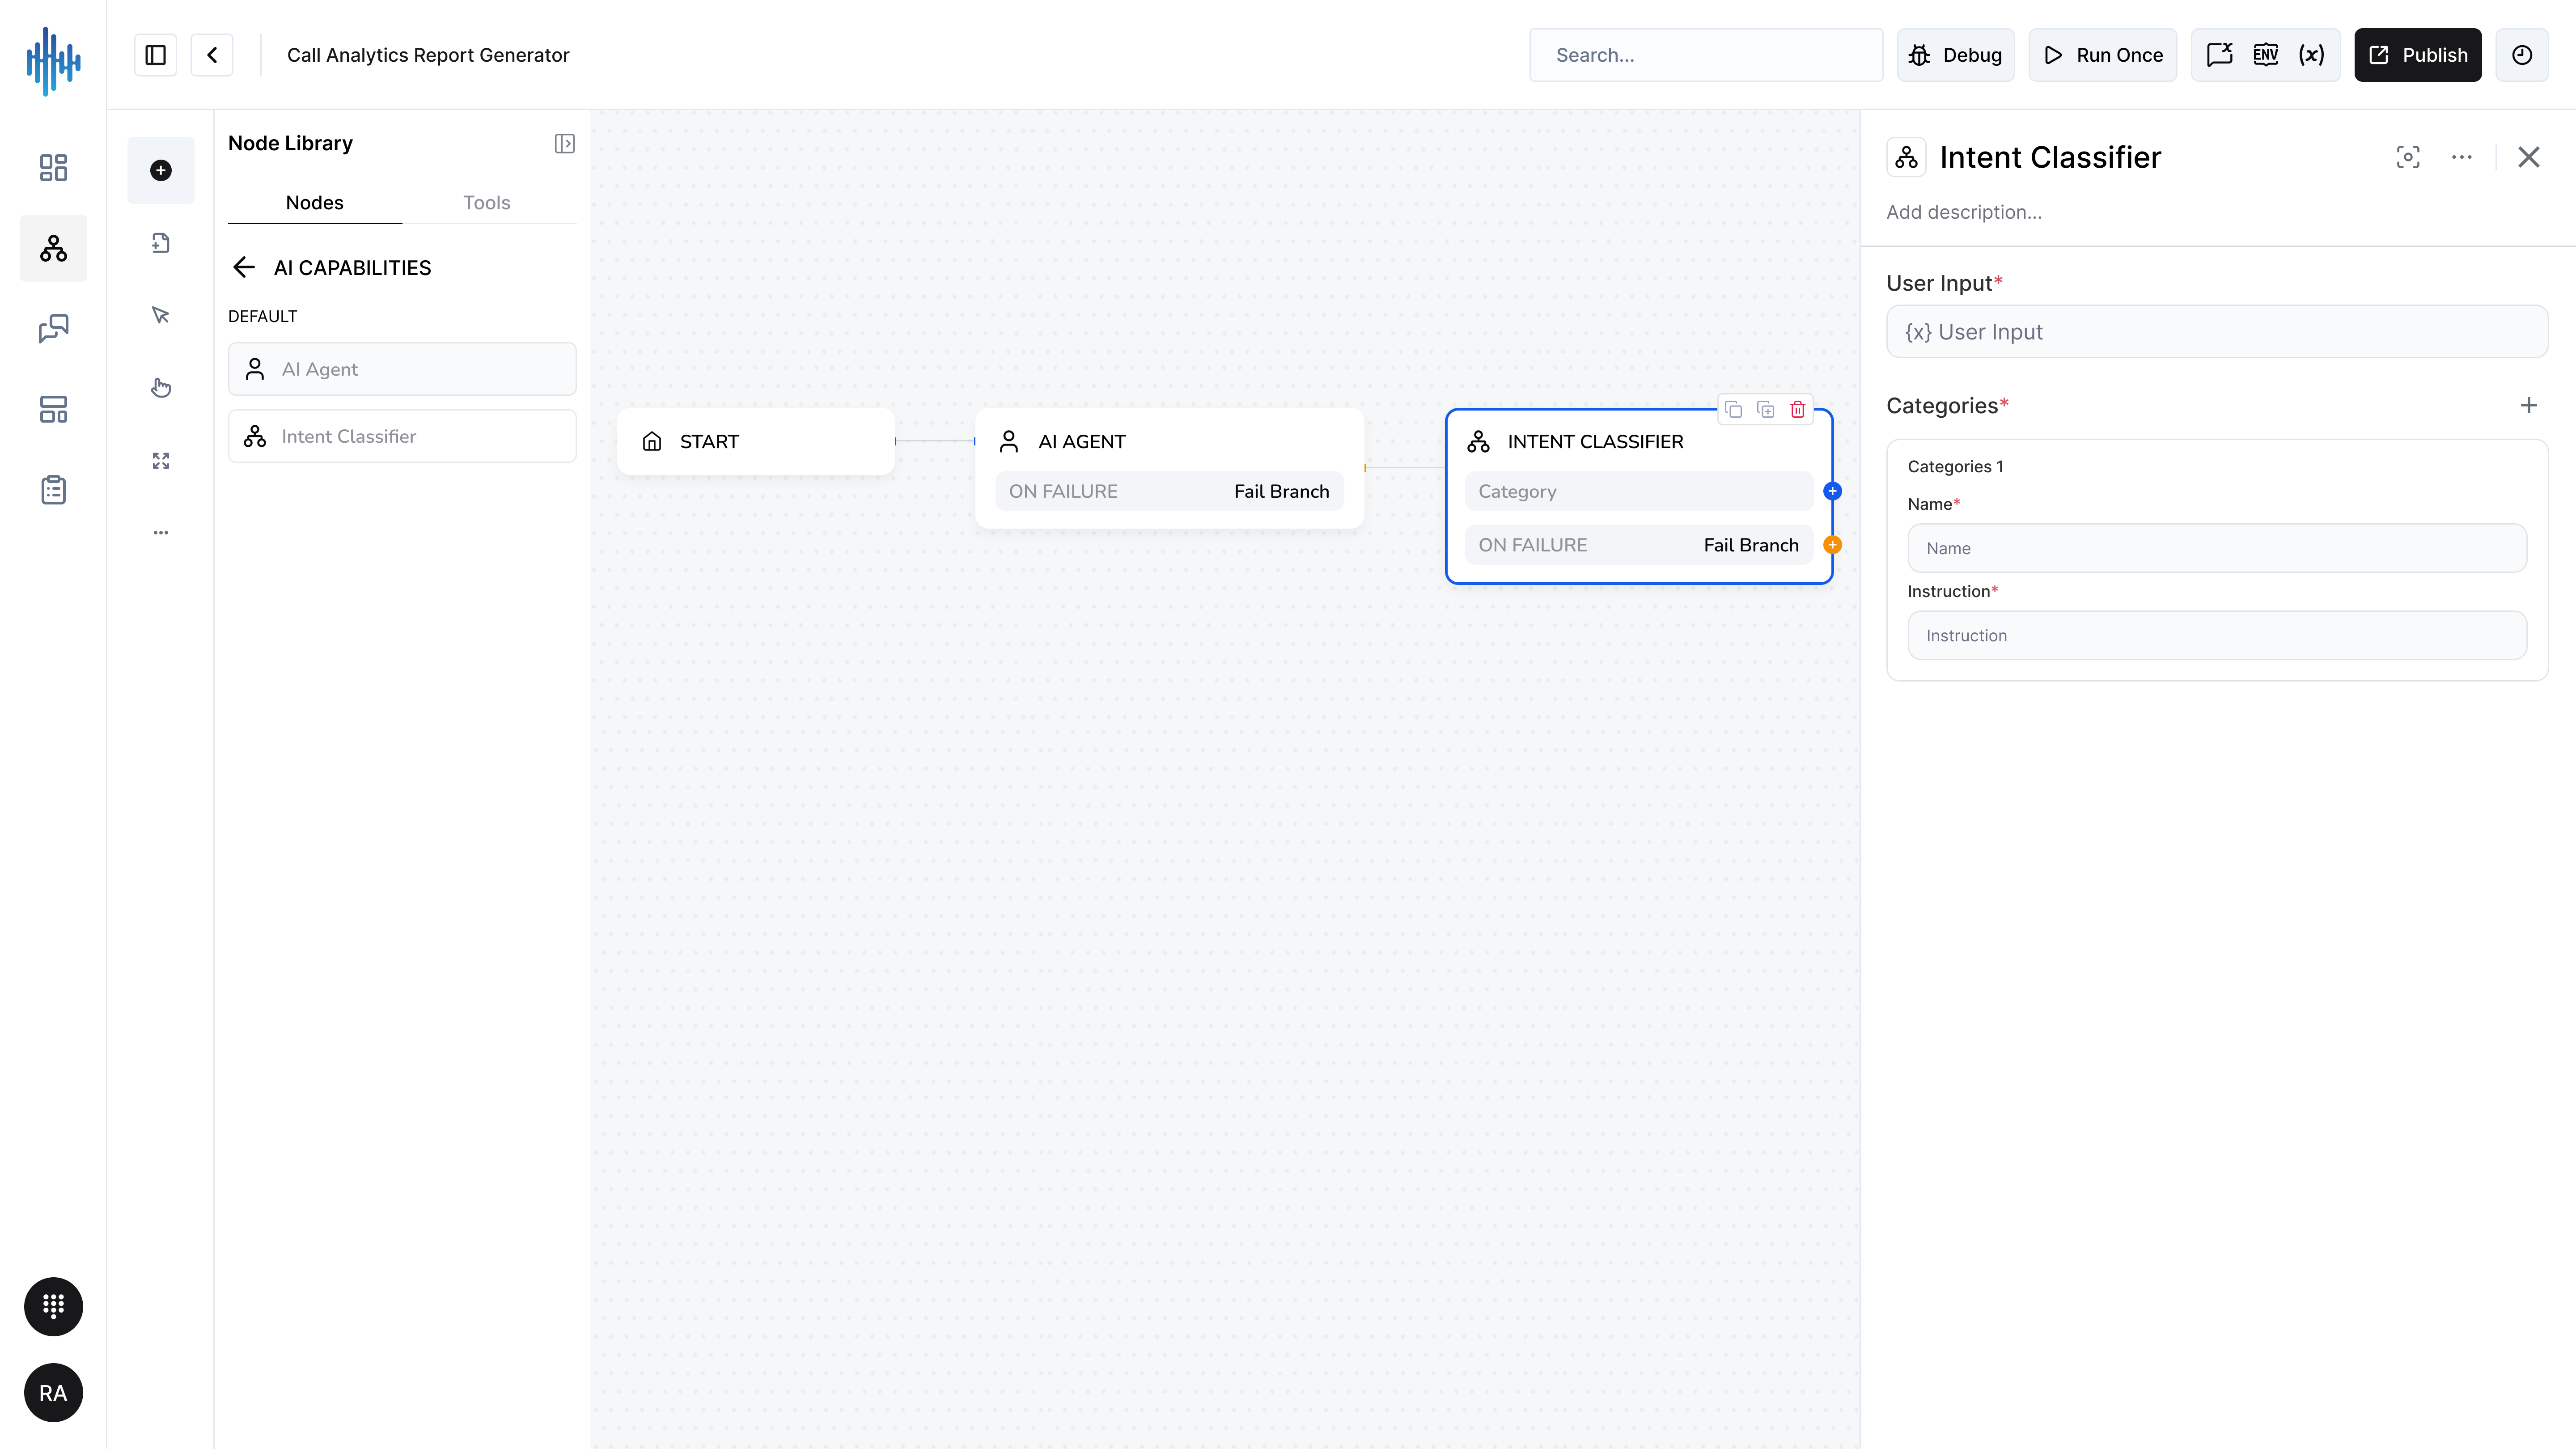This screenshot has height=1449, width=2576.
Task: Switch to the Nodes tab
Action: [x=315, y=203]
